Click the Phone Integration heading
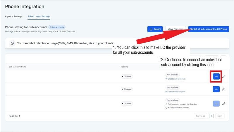 (x=25, y=6)
